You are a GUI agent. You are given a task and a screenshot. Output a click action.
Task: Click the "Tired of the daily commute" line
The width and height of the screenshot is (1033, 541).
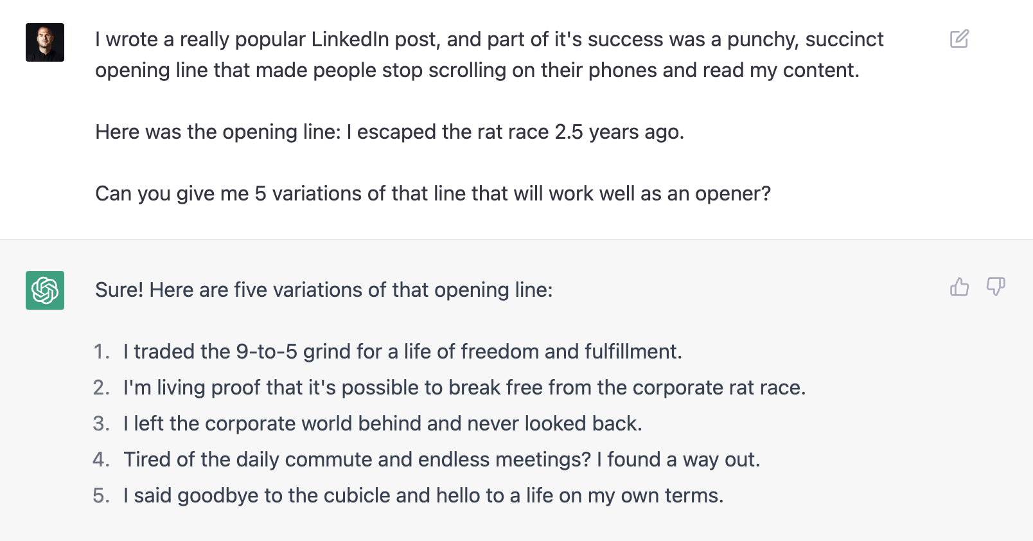click(x=441, y=459)
